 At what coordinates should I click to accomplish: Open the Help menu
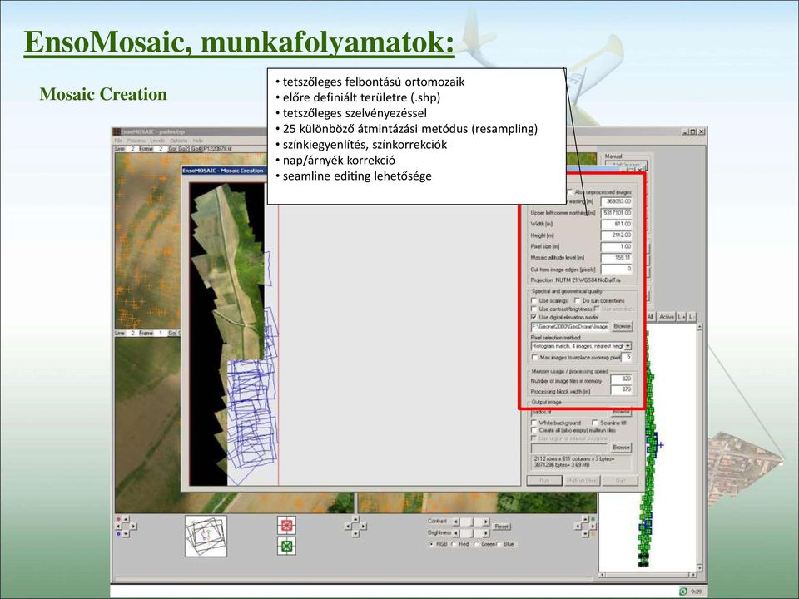198,140
